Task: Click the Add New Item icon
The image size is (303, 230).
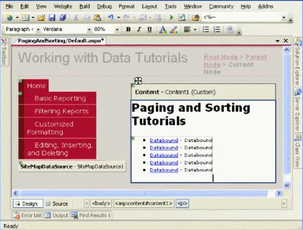Action: coord(25,17)
